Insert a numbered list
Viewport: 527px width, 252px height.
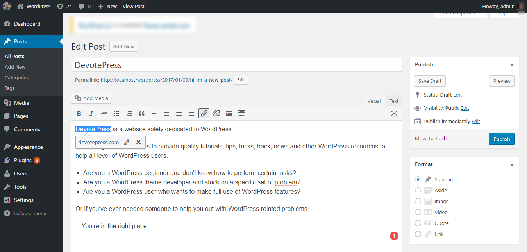click(129, 113)
